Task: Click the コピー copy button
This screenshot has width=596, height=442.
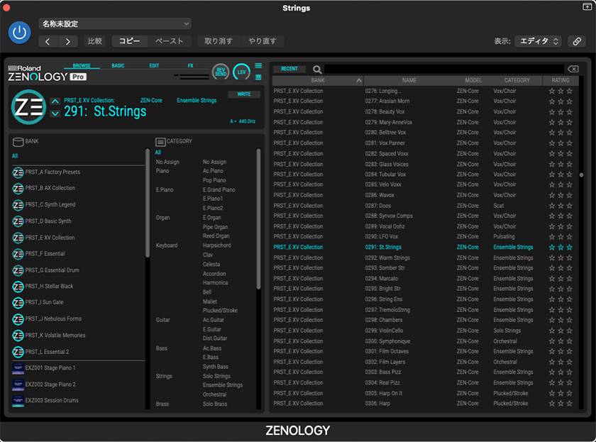Action: [130, 41]
